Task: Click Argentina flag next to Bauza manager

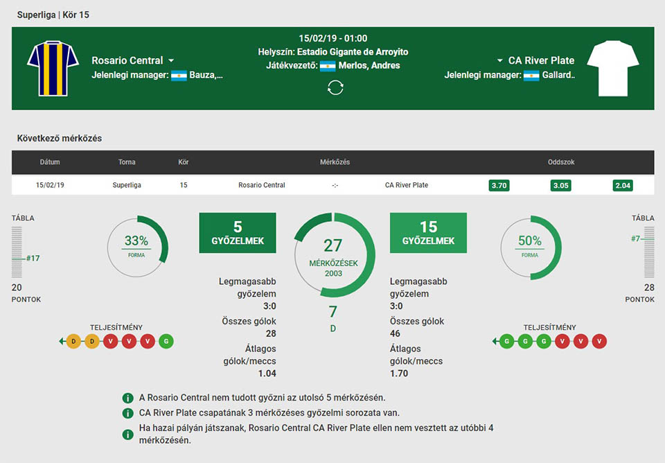Action: 179,76
